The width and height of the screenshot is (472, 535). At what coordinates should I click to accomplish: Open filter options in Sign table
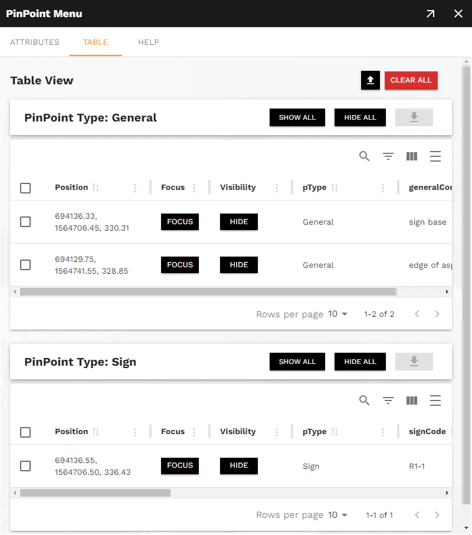click(x=388, y=401)
